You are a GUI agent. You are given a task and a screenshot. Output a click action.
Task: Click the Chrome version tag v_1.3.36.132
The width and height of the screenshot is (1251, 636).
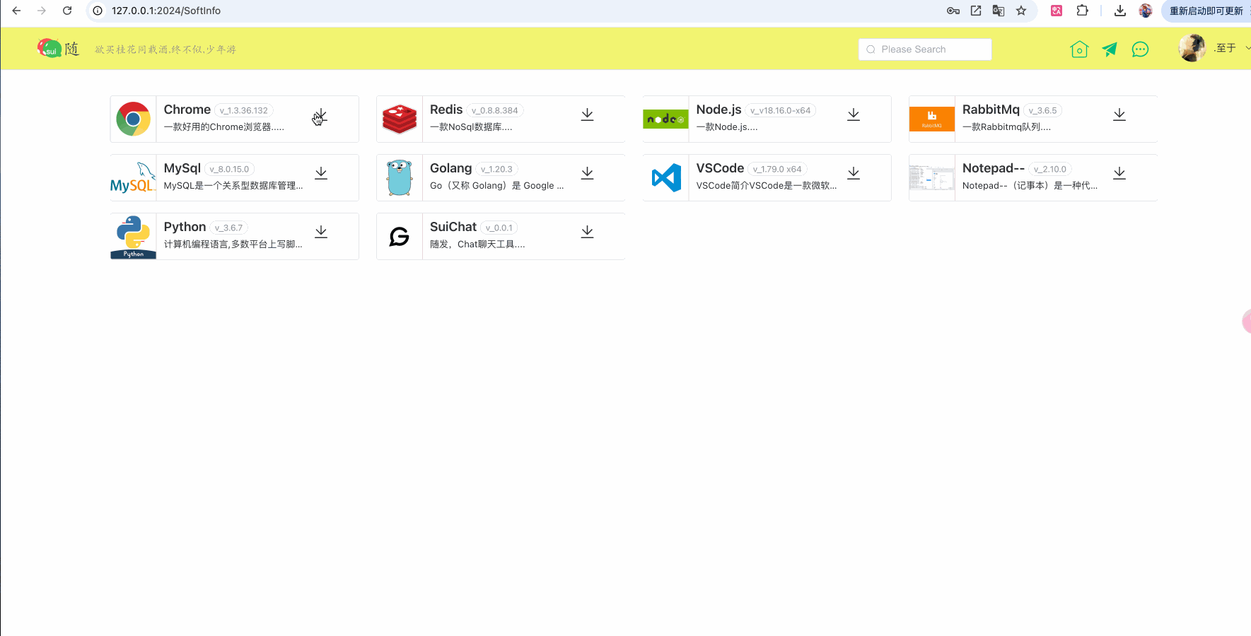(244, 111)
